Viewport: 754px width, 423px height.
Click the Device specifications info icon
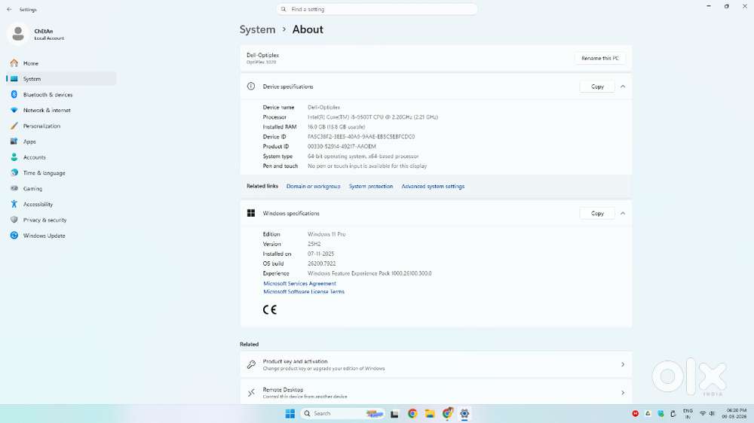(251, 87)
